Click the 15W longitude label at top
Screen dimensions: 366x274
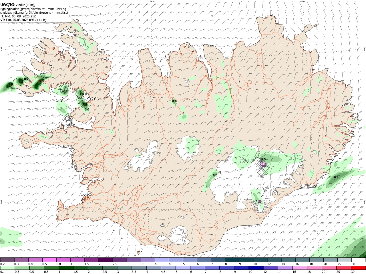(303, 1)
